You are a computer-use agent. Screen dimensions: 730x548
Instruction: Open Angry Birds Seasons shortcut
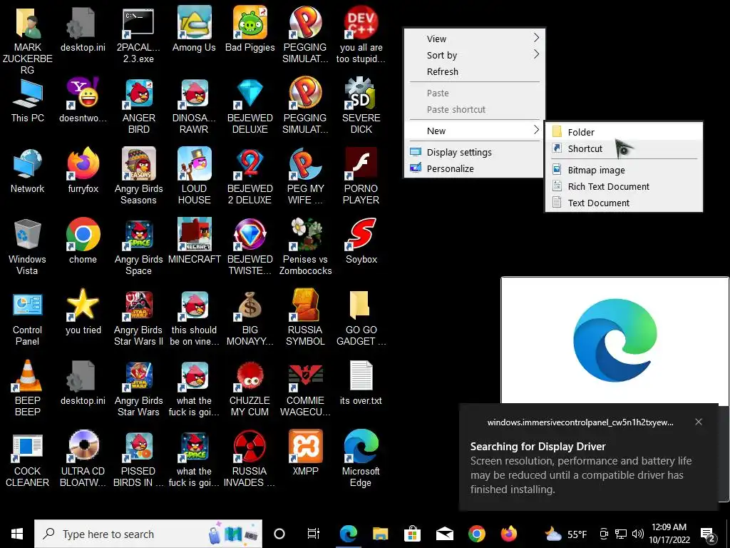tap(139, 176)
